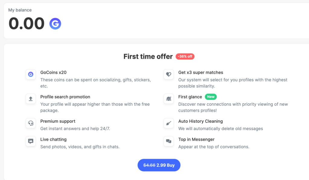Click the First glance spy icon
The height and width of the screenshot is (180, 309).
(x=168, y=99)
